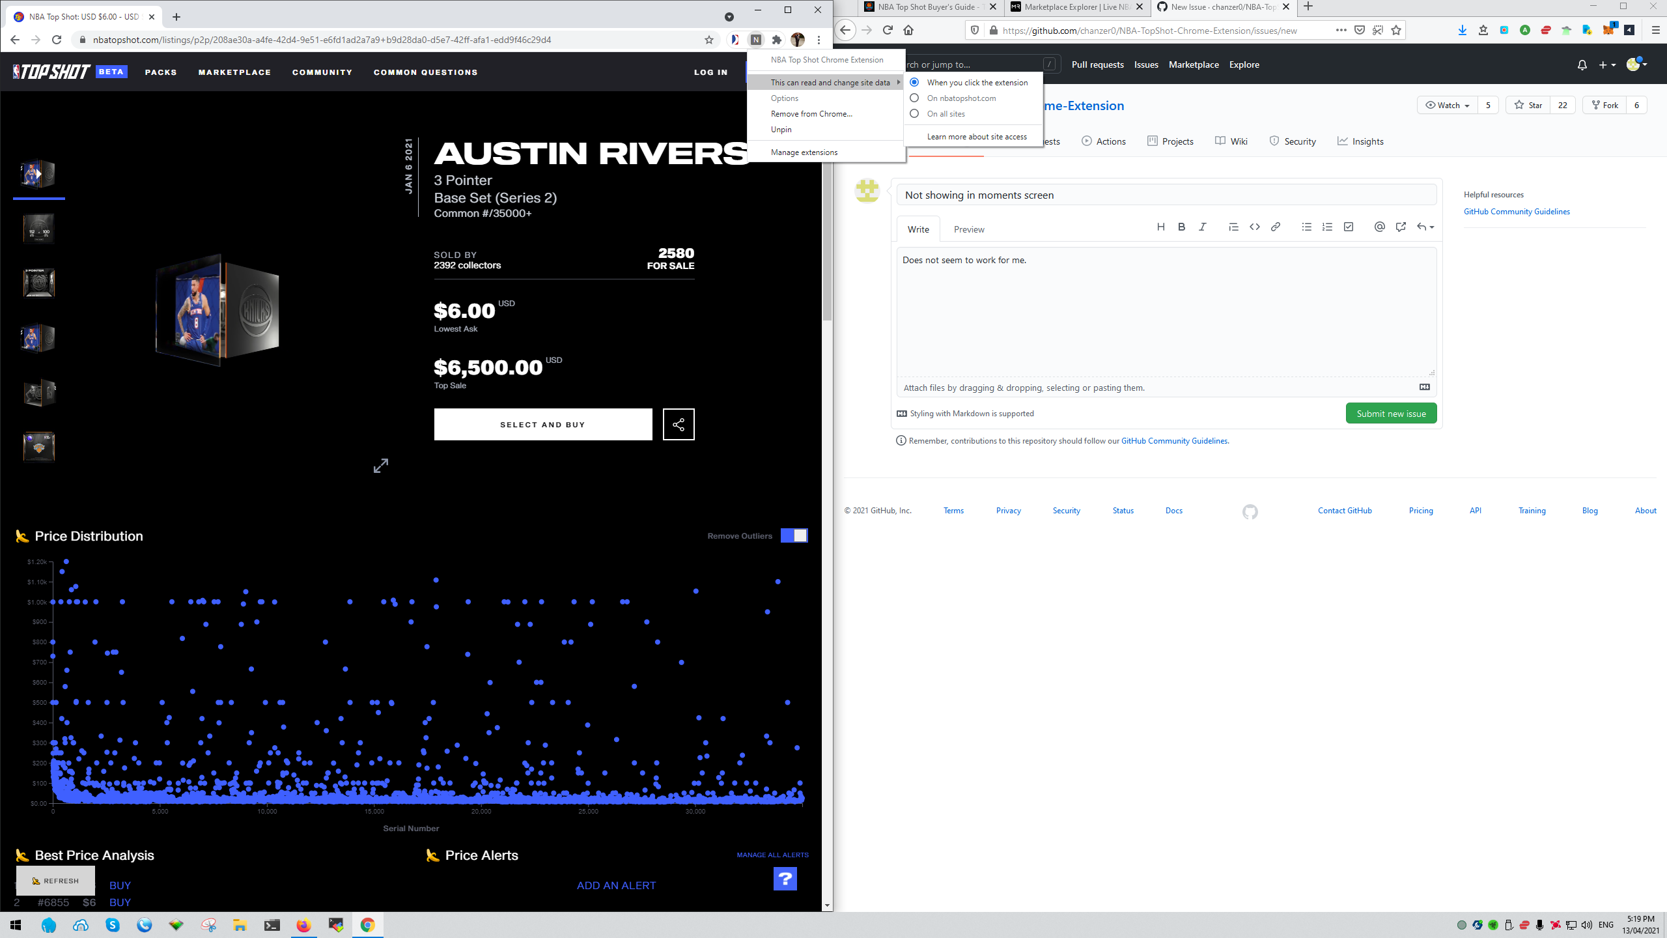Open Firefox downloads arrow icon
The width and height of the screenshot is (1667, 938).
(x=1462, y=30)
